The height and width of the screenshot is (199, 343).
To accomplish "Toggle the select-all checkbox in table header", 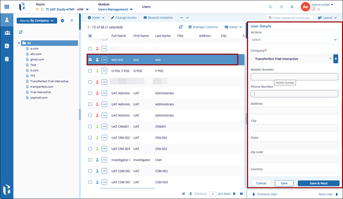I will [x=90, y=36].
